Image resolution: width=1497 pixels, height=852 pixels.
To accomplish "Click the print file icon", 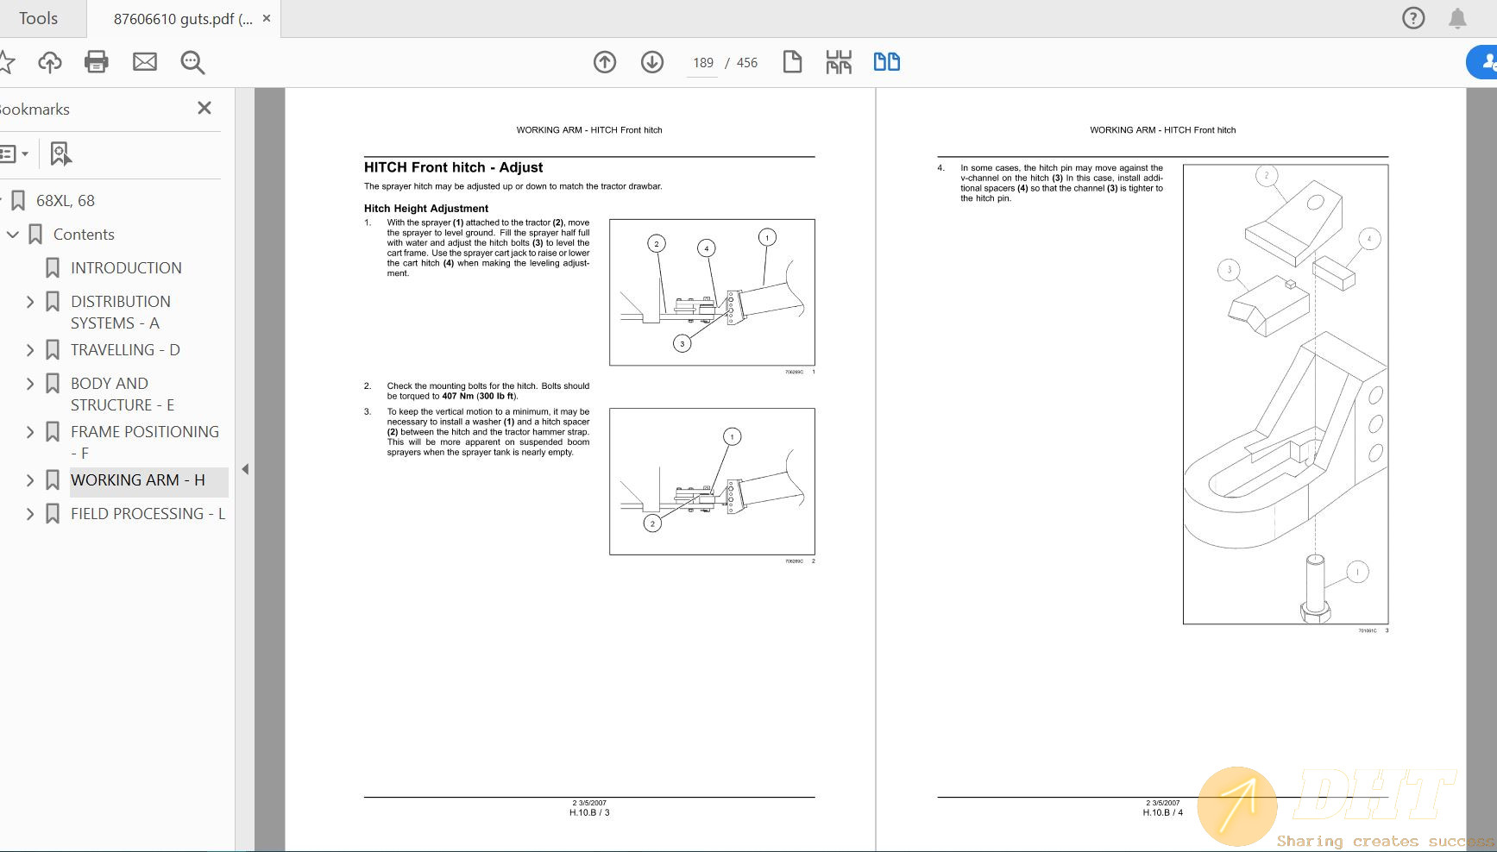I will tap(97, 62).
